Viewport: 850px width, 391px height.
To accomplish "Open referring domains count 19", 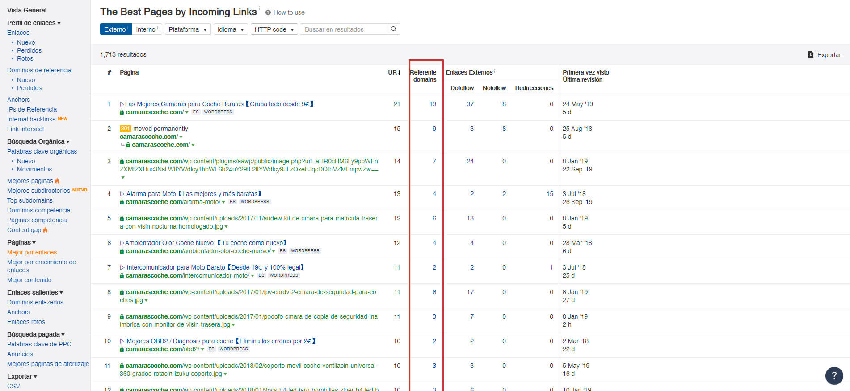I will [x=433, y=104].
